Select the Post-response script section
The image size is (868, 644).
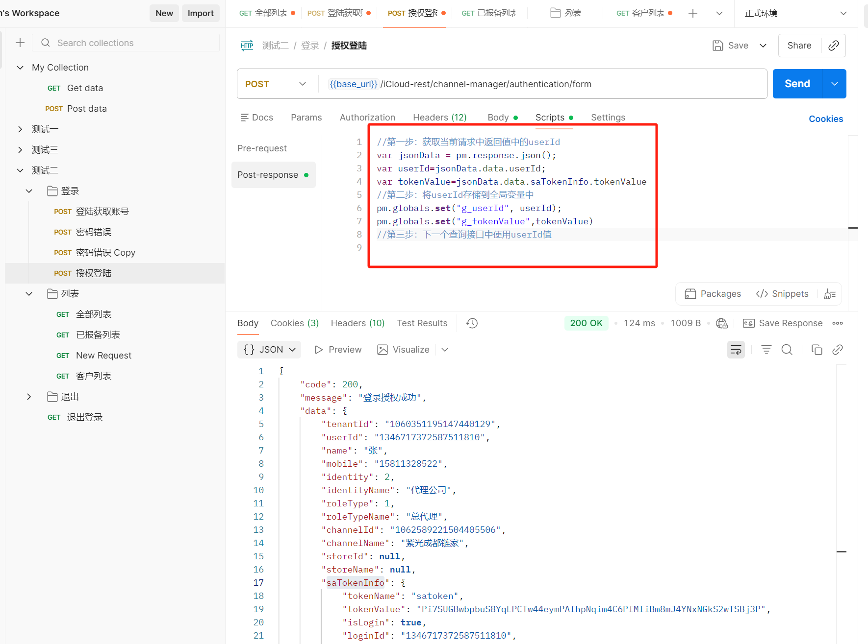(x=273, y=175)
